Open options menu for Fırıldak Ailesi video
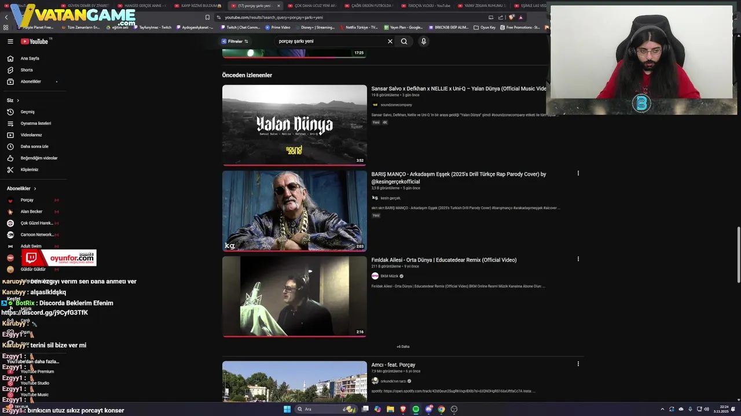The width and height of the screenshot is (741, 416). click(x=578, y=259)
